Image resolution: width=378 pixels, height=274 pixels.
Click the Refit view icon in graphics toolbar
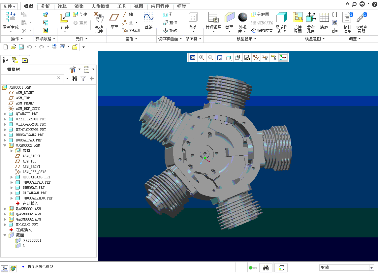click(x=193, y=58)
